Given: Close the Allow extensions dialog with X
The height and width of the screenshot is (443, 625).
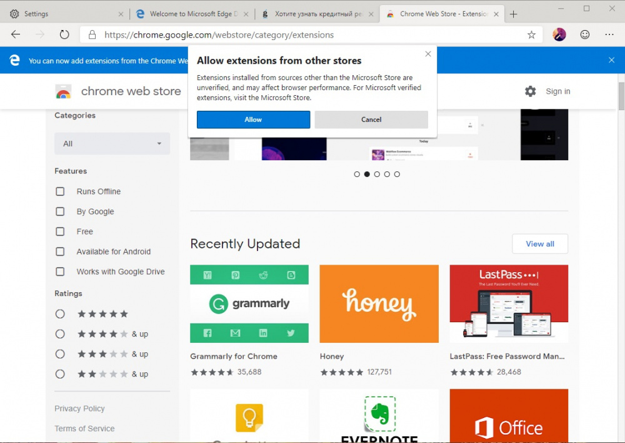Looking at the screenshot, I should (x=428, y=54).
